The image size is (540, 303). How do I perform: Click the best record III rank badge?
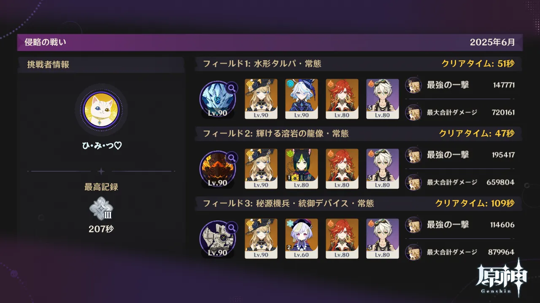pyautogui.click(x=101, y=209)
